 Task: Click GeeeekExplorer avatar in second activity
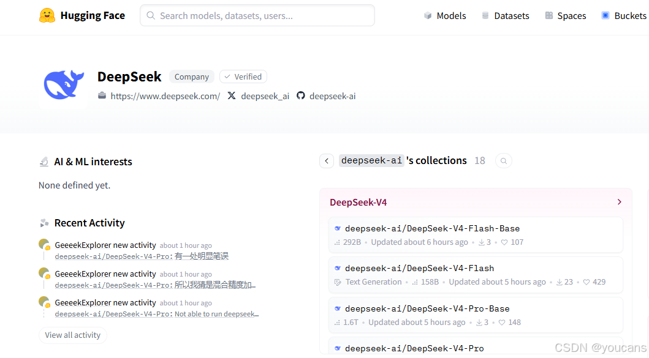(x=44, y=274)
